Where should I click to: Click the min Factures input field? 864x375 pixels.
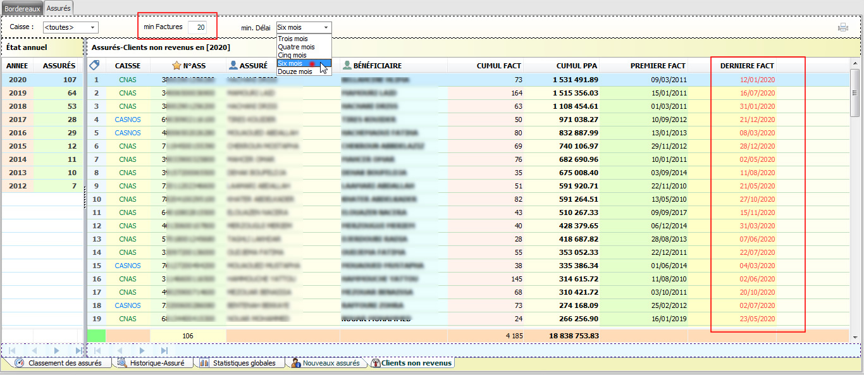point(197,27)
